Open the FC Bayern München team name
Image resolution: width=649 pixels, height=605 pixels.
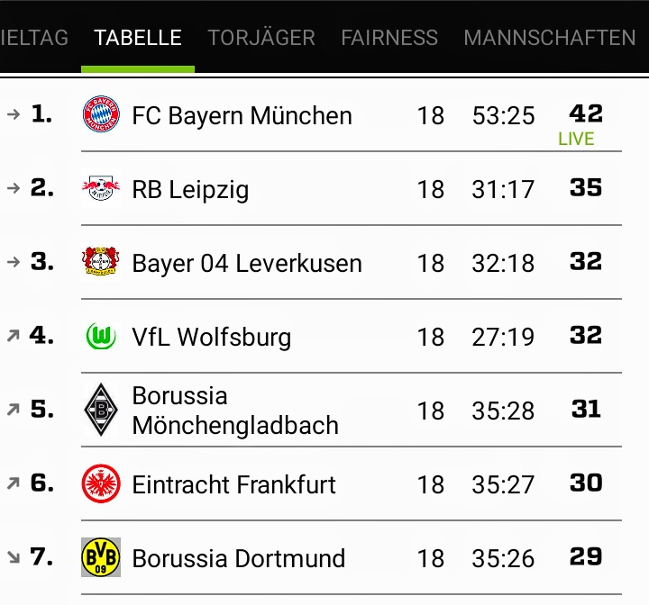point(242,116)
